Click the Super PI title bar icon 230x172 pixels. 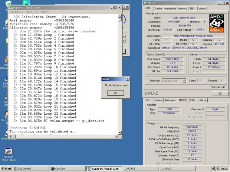(x=10, y=7)
